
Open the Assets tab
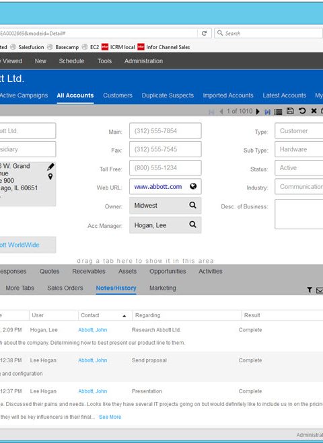point(128,271)
